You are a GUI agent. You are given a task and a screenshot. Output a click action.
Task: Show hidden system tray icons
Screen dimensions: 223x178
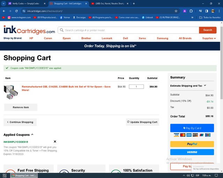pos(184,176)
